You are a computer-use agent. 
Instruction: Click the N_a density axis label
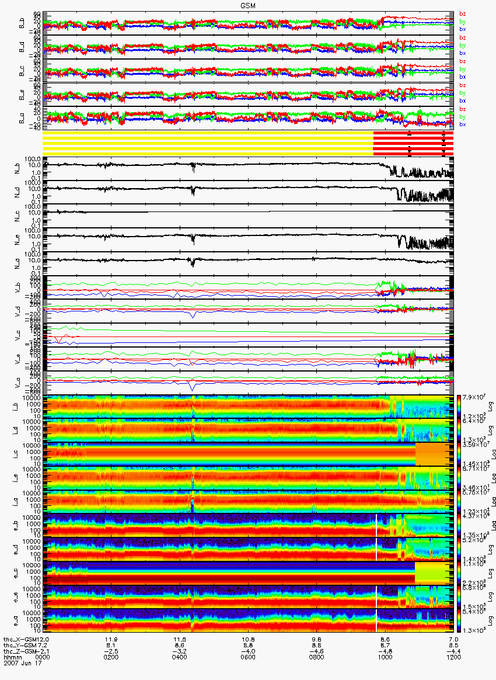pos(18,264)
